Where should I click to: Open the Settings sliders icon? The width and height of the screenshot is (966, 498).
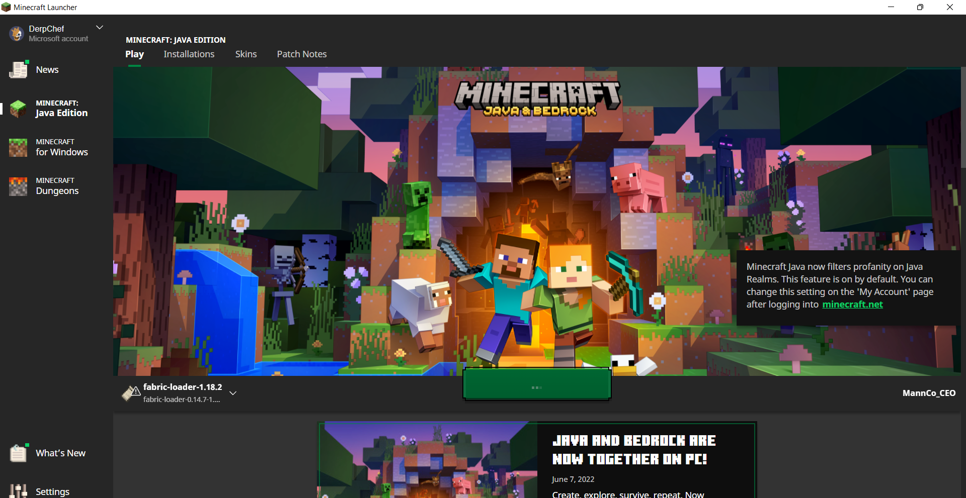click(x=19, y=491)
